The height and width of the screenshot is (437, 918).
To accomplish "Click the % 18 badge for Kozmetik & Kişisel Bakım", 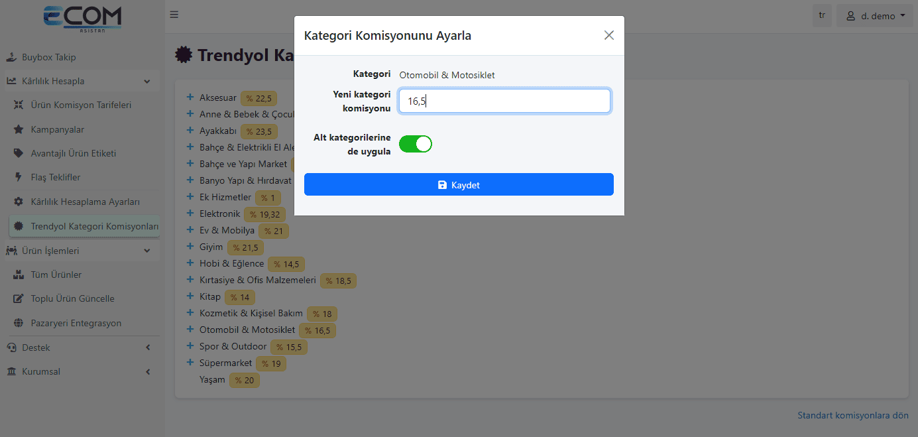I will 322,314.
